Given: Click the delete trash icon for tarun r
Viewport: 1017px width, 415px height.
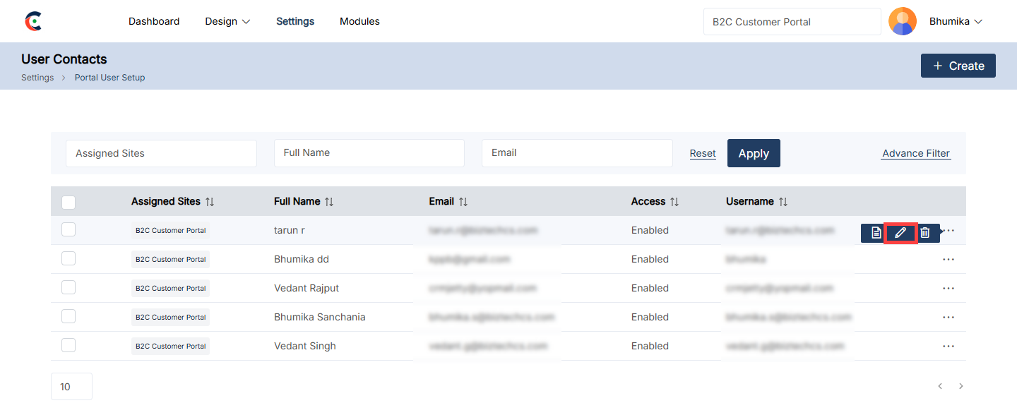Looking at the screenshot, I should tap(925, 233).
